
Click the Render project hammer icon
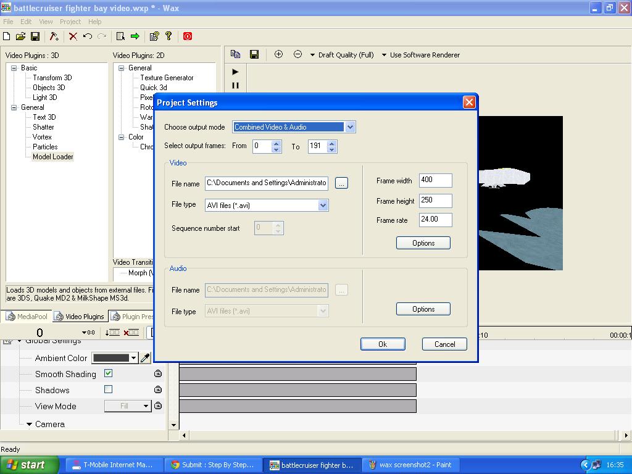(53, 36)
